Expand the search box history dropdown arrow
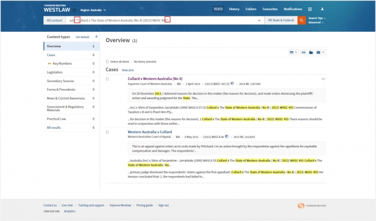Image resolution: width=376 pixels, height=221 pixels. tap(259, 20)
